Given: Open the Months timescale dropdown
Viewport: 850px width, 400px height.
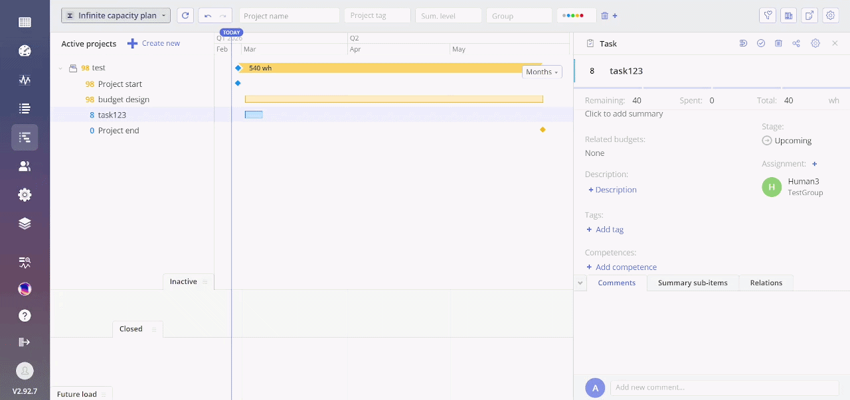Looking at the screenshot, I should coord(542,72).
